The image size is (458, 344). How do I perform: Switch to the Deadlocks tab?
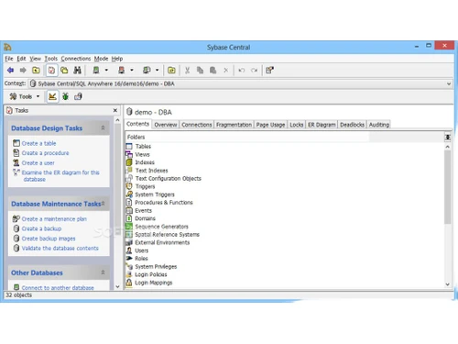352,125
